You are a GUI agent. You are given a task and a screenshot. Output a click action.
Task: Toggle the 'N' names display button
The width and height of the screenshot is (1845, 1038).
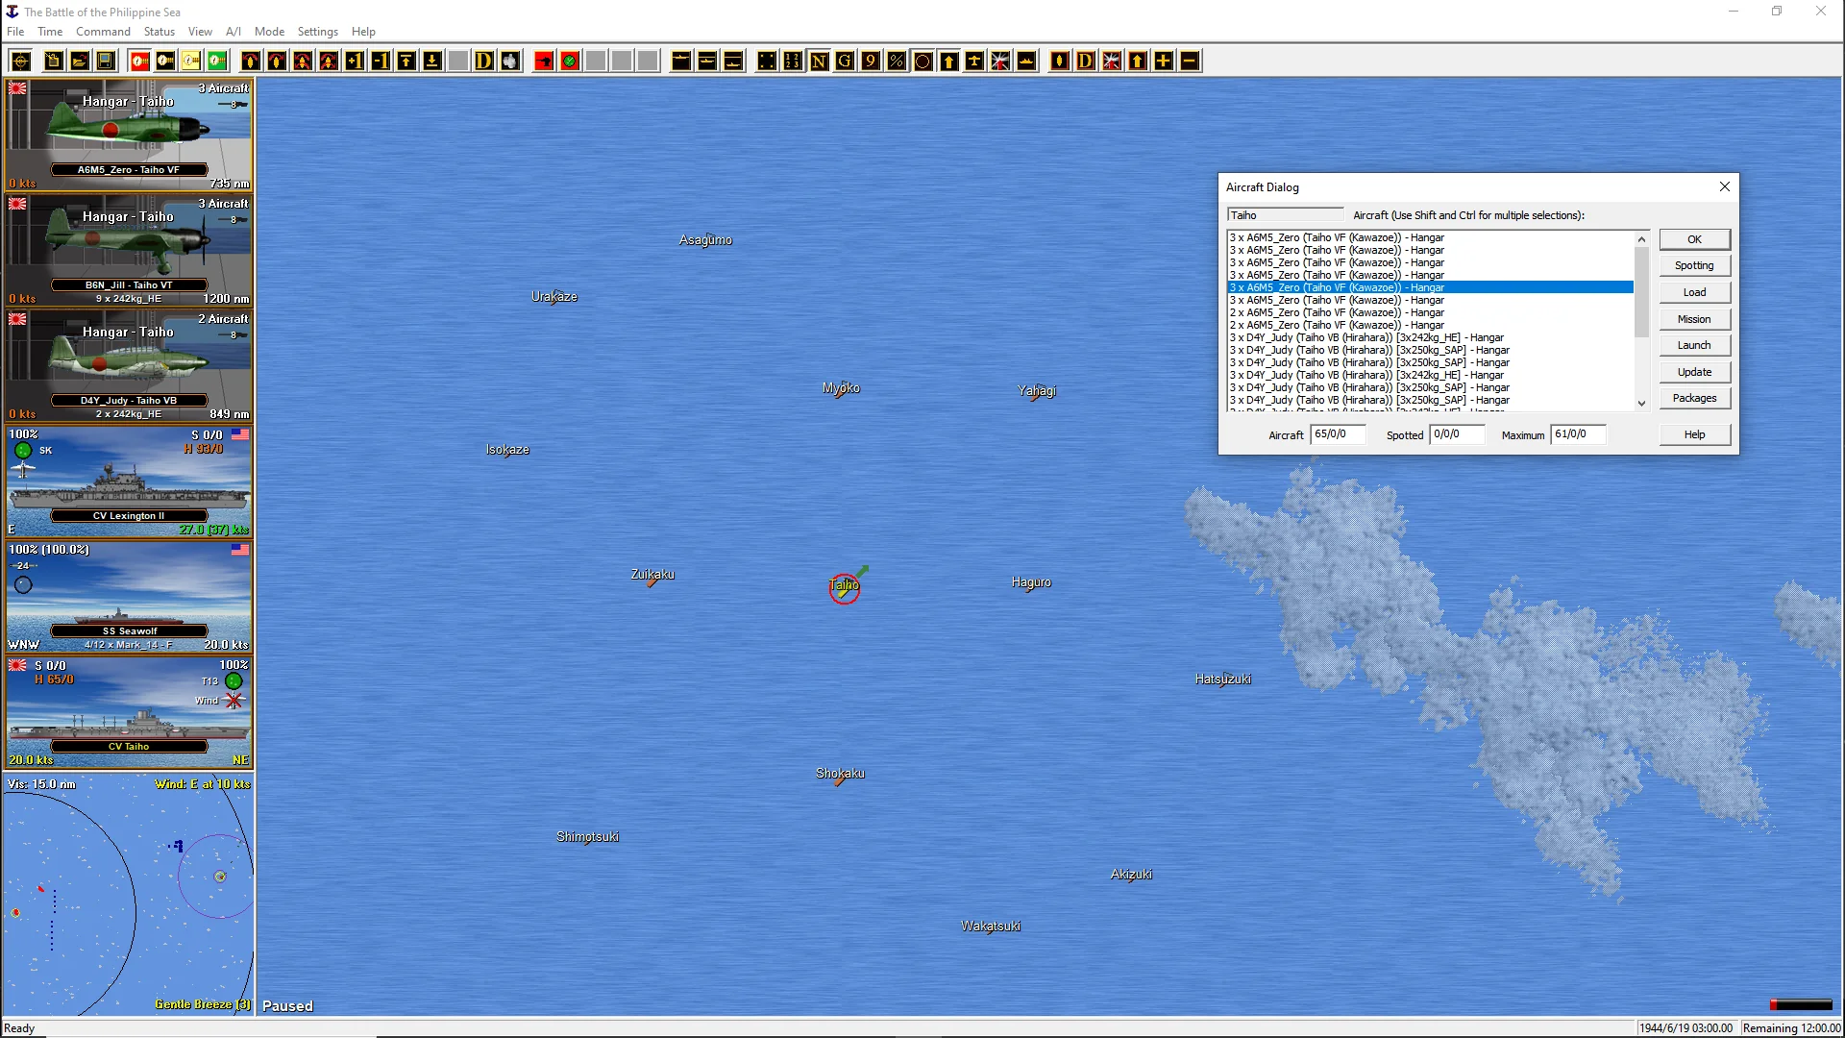point(819,62)
